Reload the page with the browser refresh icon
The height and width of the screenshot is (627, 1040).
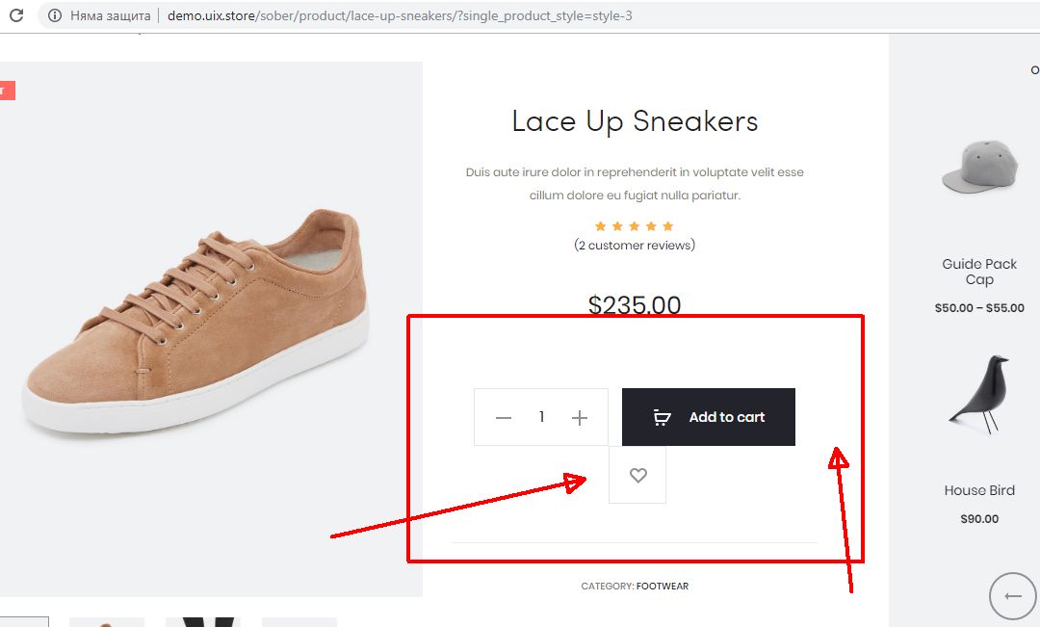[16, 16]
